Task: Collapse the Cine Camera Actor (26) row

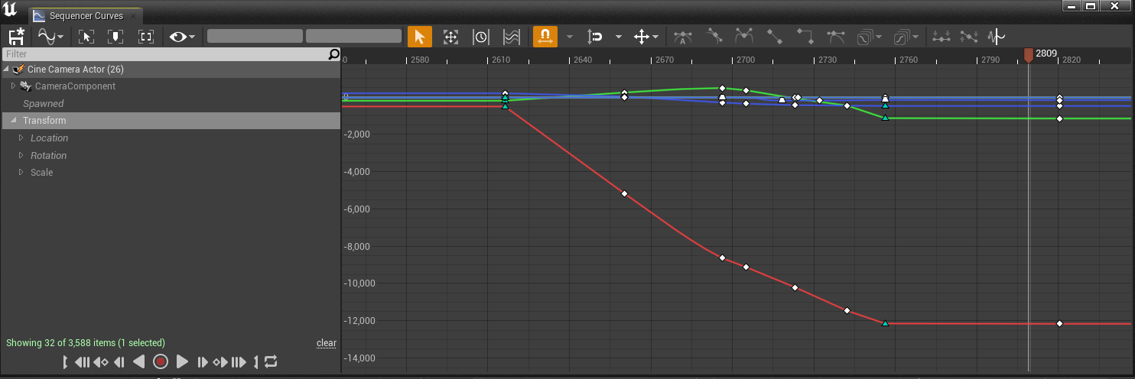Action: pyautogui.click(x=6, y=70)
